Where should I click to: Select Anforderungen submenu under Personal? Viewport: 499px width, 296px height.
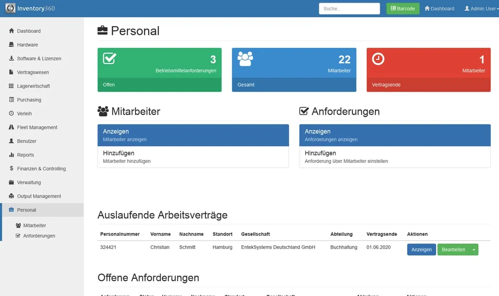tap(39, 236)
